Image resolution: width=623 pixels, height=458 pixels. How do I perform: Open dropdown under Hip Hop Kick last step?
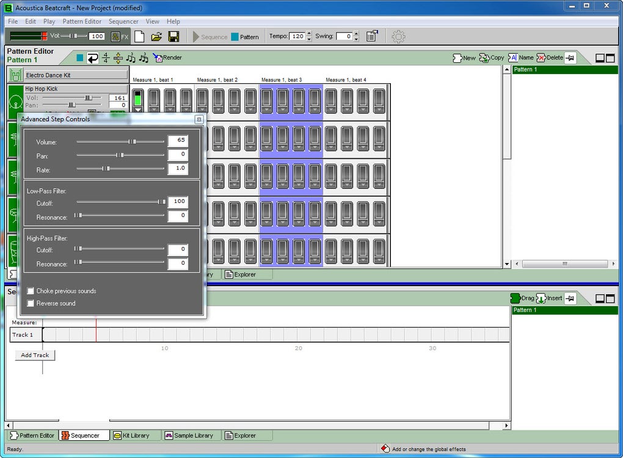379,110
